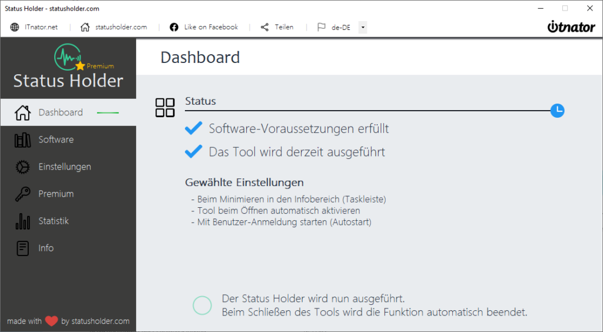Open the de-DE language dropdown arrow

pyautogui.click(x=363, y=27)
